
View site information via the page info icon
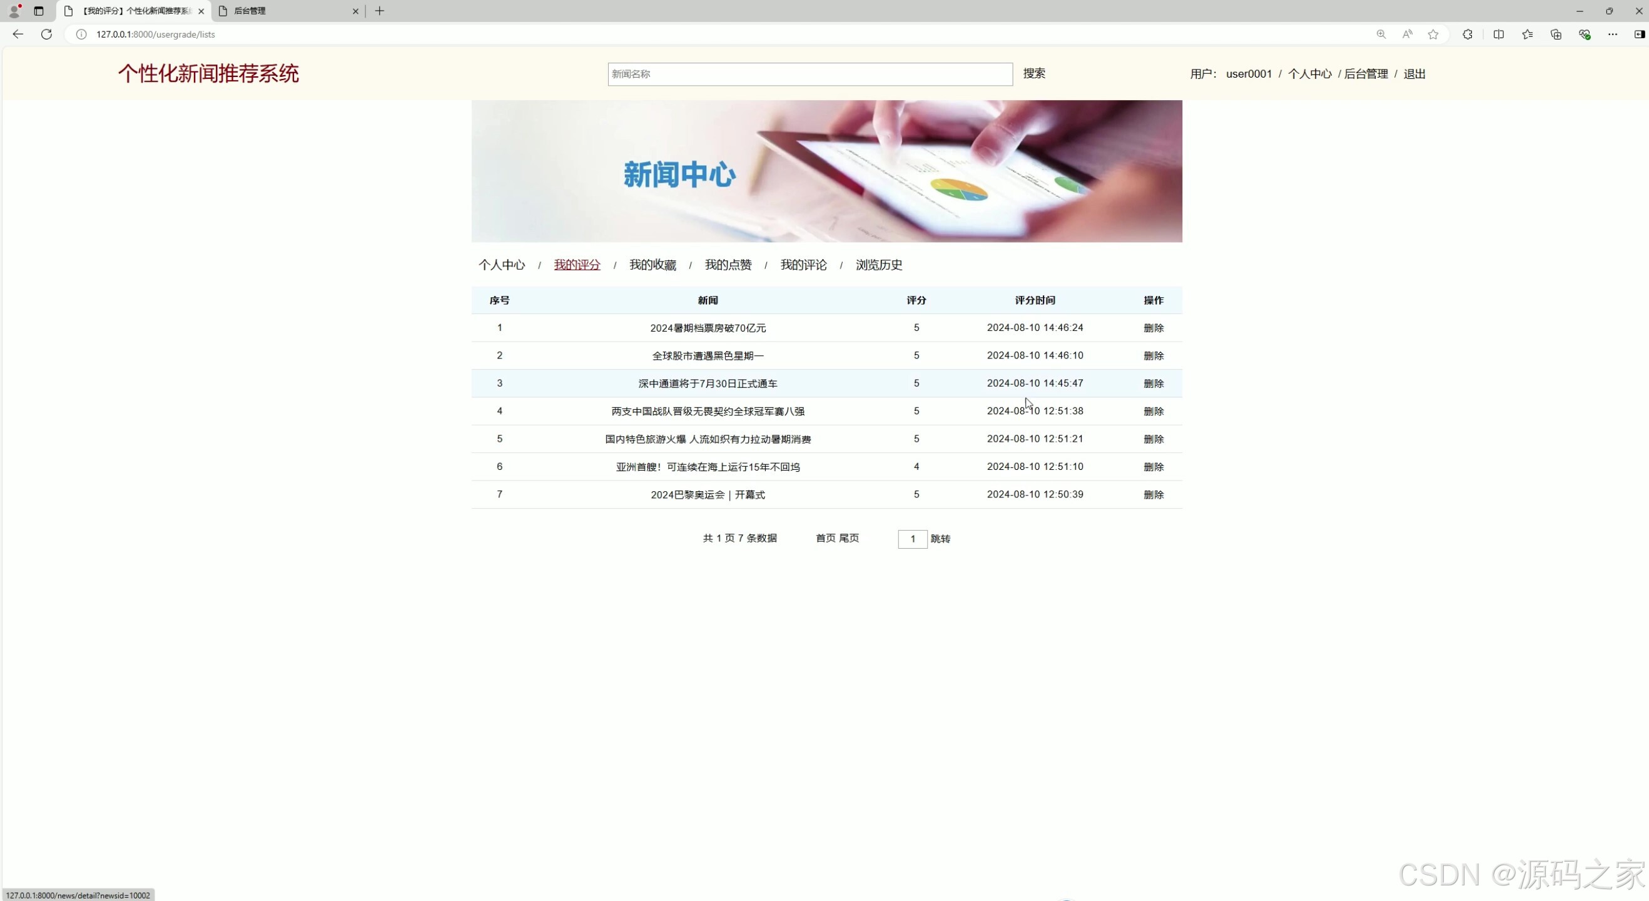coord(81,34)
